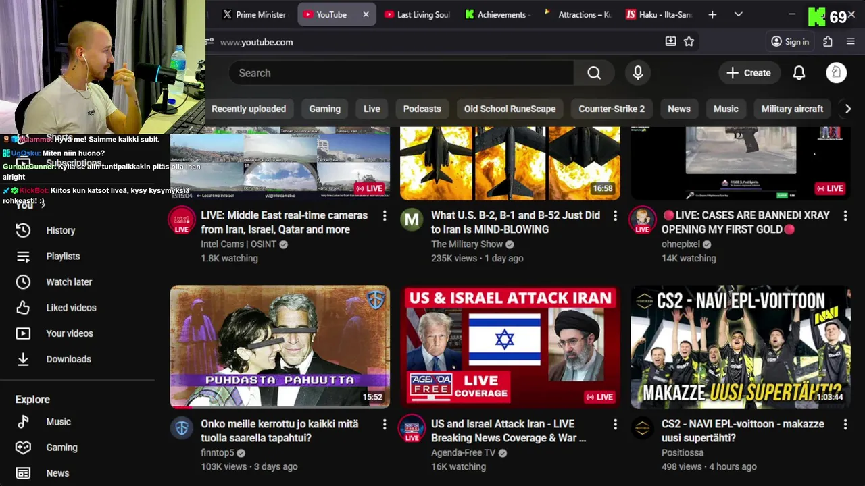Select the Podcasts filter chip

pos(422,109)
